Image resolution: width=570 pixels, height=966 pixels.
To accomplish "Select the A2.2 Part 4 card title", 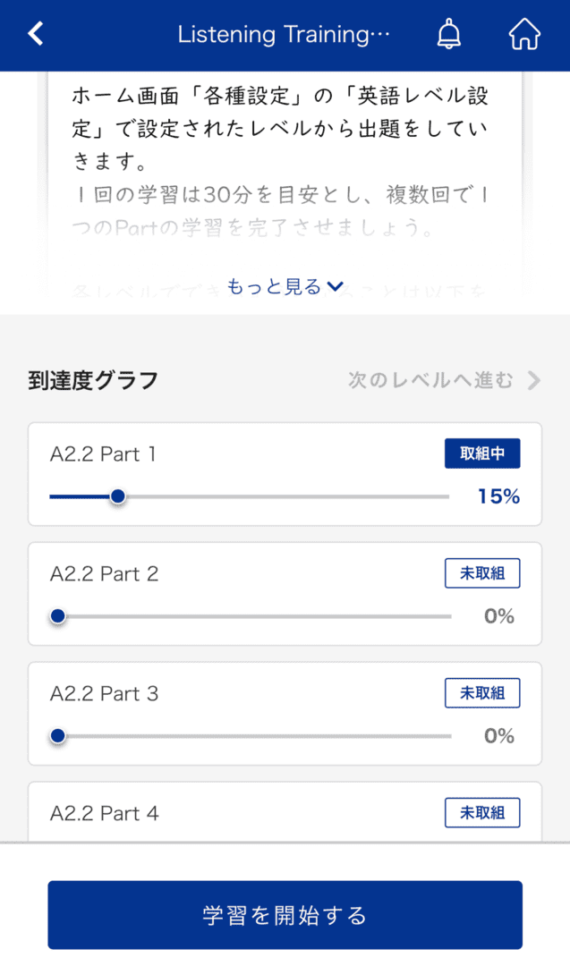I will [104, 813].
